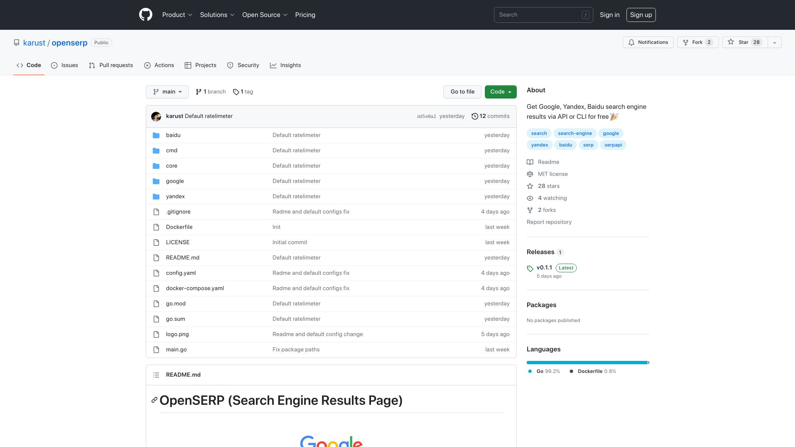Click the Dockerfile file icon

click(x=156, y=227)
